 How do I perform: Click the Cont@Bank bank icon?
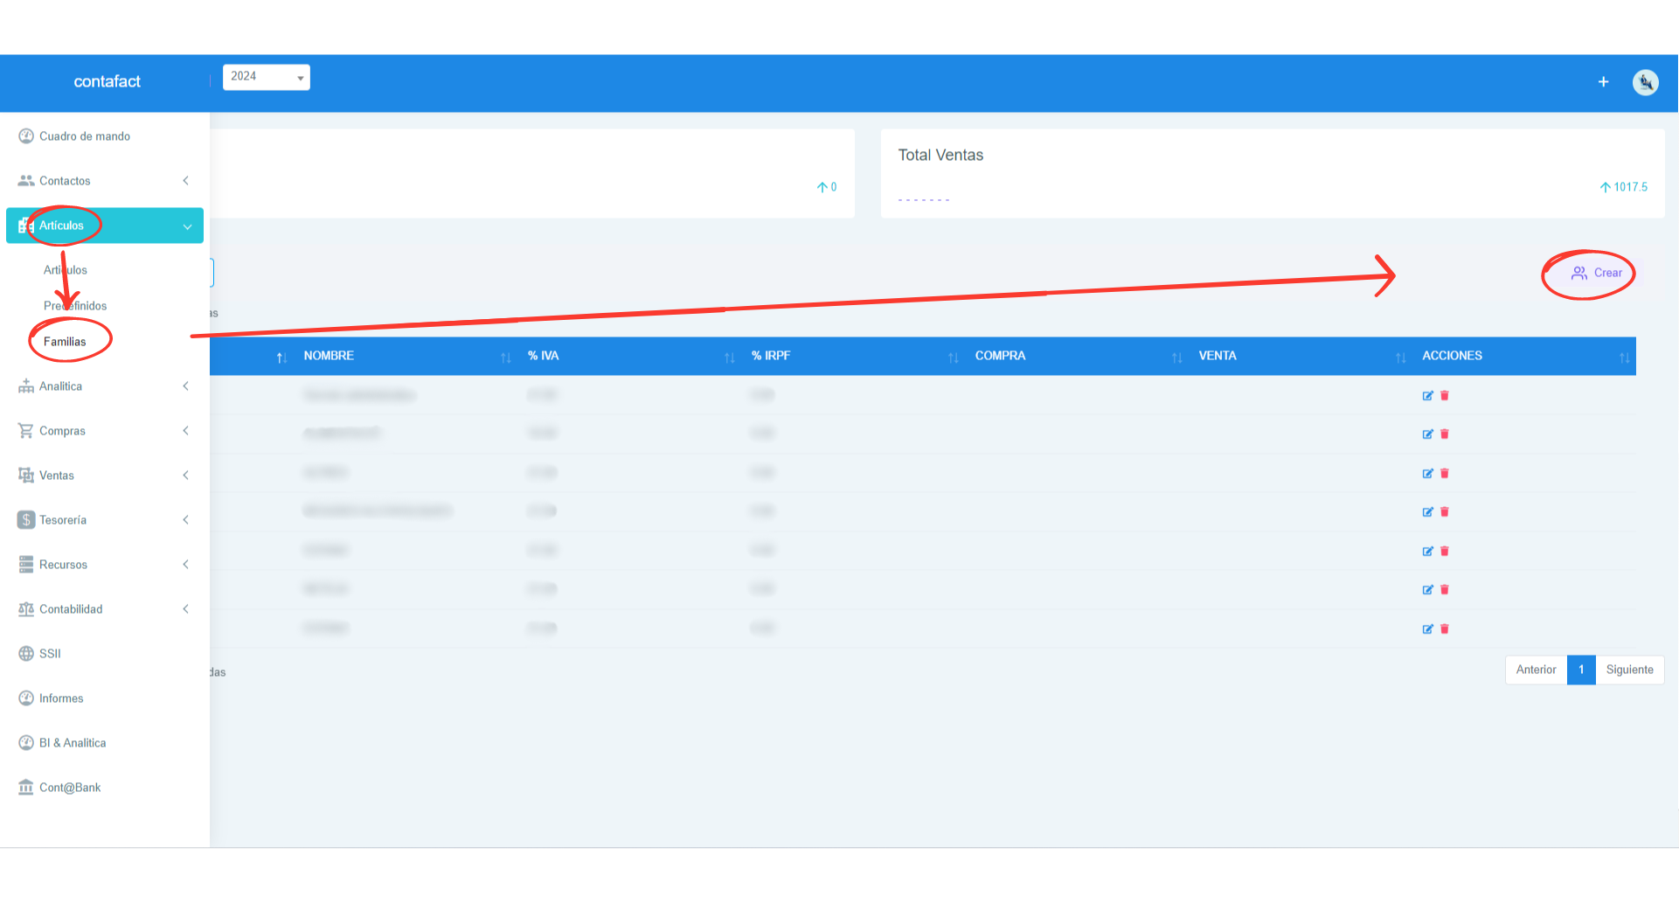(x=26, y=788)
